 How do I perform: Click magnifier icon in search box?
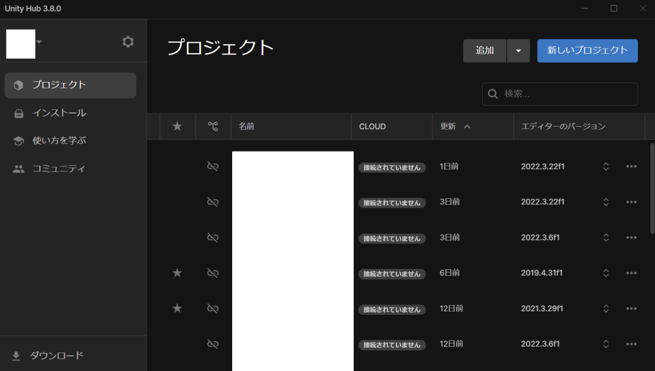click(x=493, y=94)
